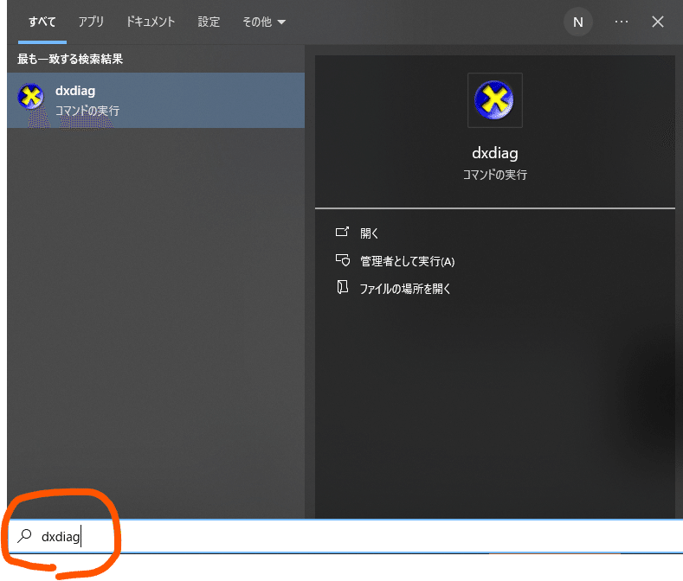Screen dimensions: 683x581
Task: Click コマンドの実行 label in preview pane
Action: coord(495,175)
